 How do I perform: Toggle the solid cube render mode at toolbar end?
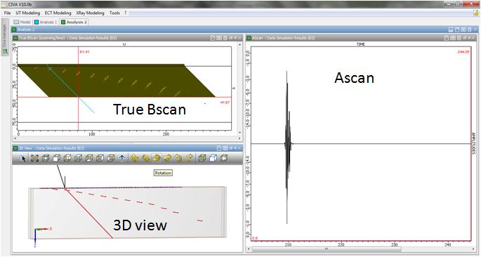point(224,158)
